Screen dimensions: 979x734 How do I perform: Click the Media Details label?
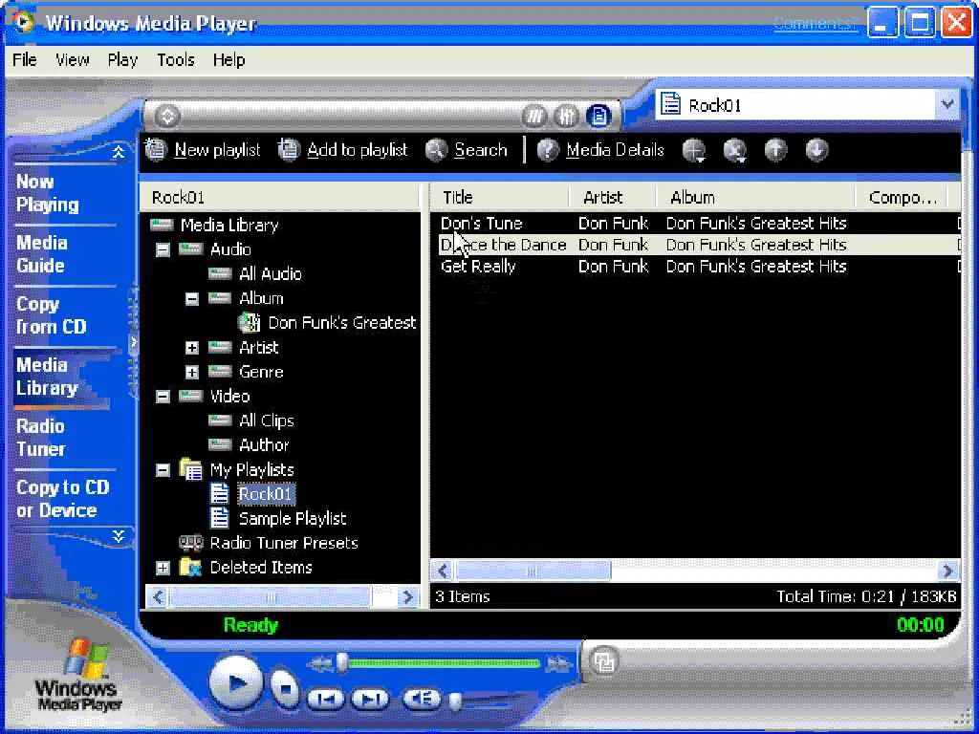coord(615,150)
